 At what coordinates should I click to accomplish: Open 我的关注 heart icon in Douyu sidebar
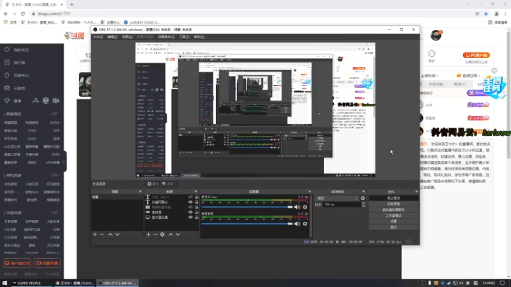pyautogui.click(x=7, y=50)
